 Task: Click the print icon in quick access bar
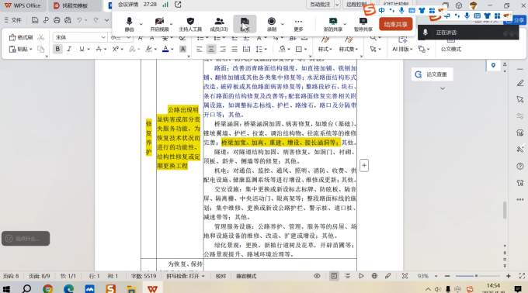point(57,20)
